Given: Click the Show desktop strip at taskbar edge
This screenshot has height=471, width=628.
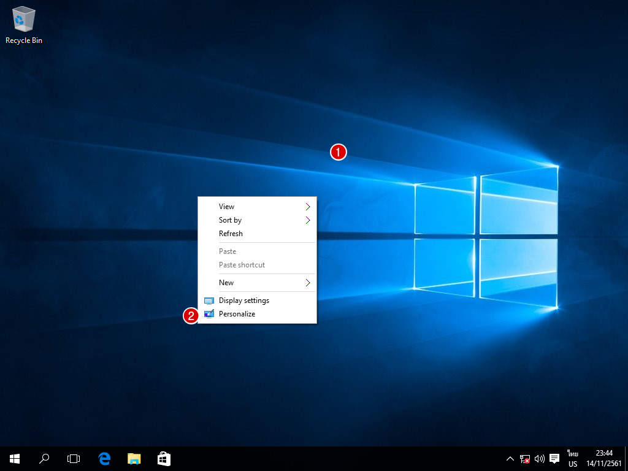Looking at the screenshot, I should point(626,459).
